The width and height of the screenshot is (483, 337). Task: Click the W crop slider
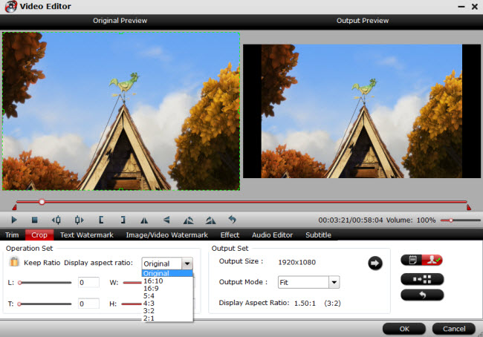click(132, 283)
